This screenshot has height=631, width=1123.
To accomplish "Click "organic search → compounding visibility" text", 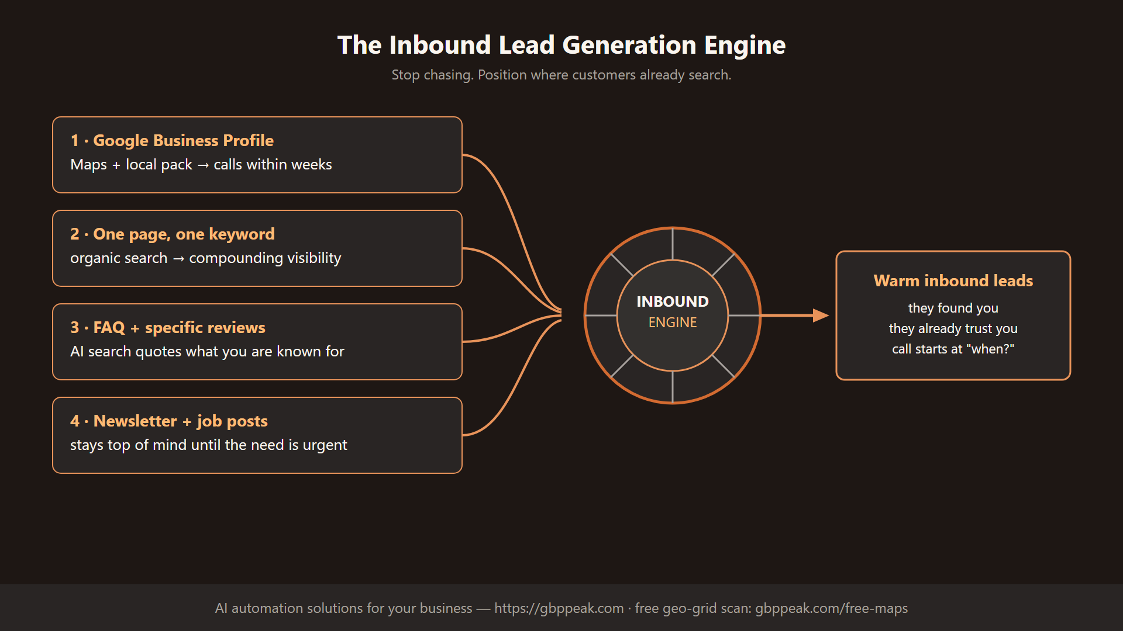I will pyautogui.click(x=205, y=258).
